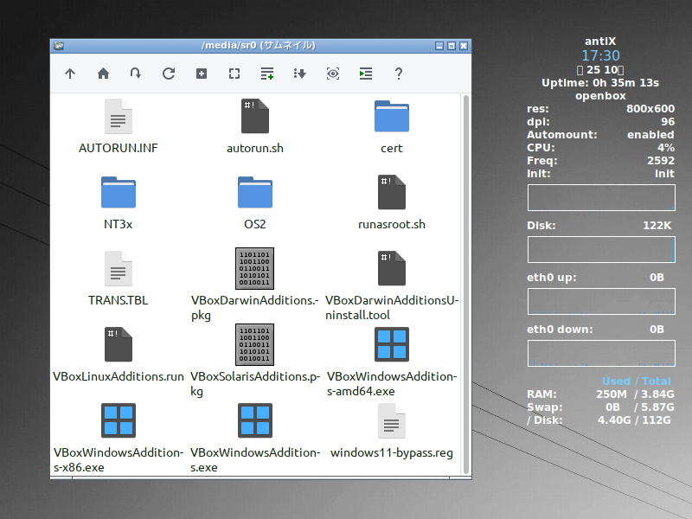
Task: Select windows11-bypass.reg file icon
Action: (392, 420)
